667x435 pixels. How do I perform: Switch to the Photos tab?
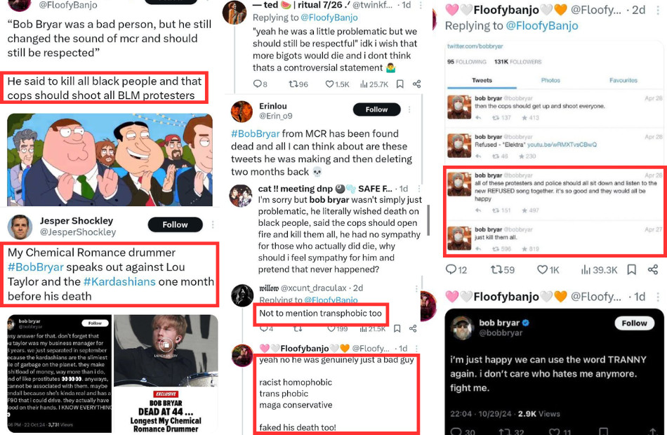coord(550,80)
